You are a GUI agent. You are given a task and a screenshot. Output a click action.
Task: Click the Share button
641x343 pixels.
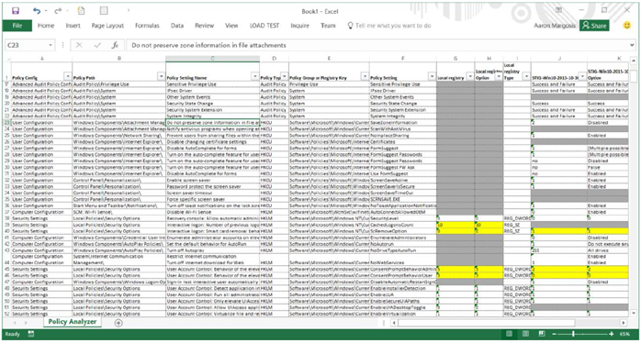[x=594, y=26]
